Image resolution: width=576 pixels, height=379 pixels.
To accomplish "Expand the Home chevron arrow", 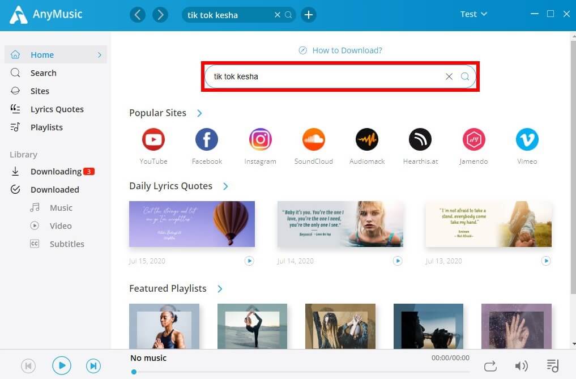I will 99,55.
